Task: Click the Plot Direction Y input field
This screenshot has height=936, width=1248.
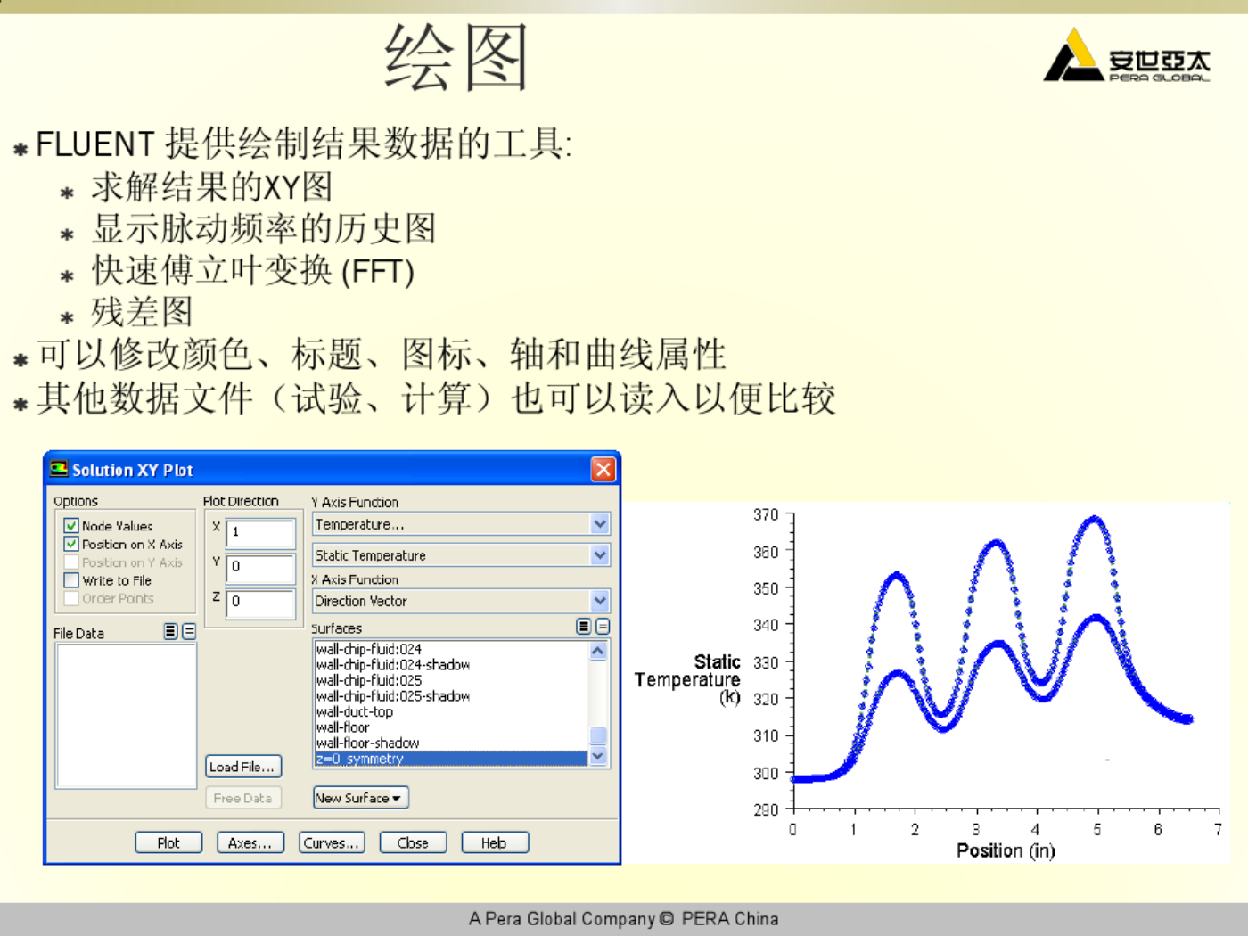Action: [260, 568]
